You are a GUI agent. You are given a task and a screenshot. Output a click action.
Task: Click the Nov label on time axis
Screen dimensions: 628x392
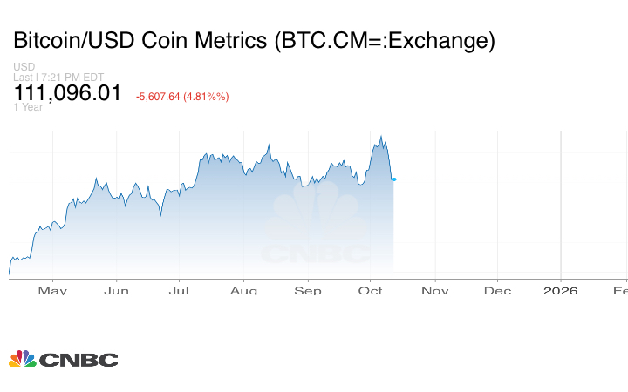point(434,290)
